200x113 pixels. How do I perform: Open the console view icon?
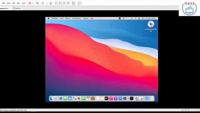(74, 3)
